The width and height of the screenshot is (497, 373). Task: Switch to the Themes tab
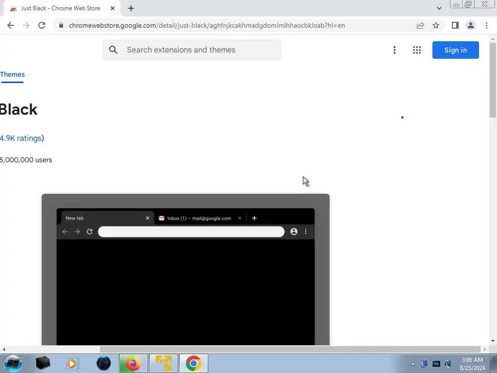[12, 74]
